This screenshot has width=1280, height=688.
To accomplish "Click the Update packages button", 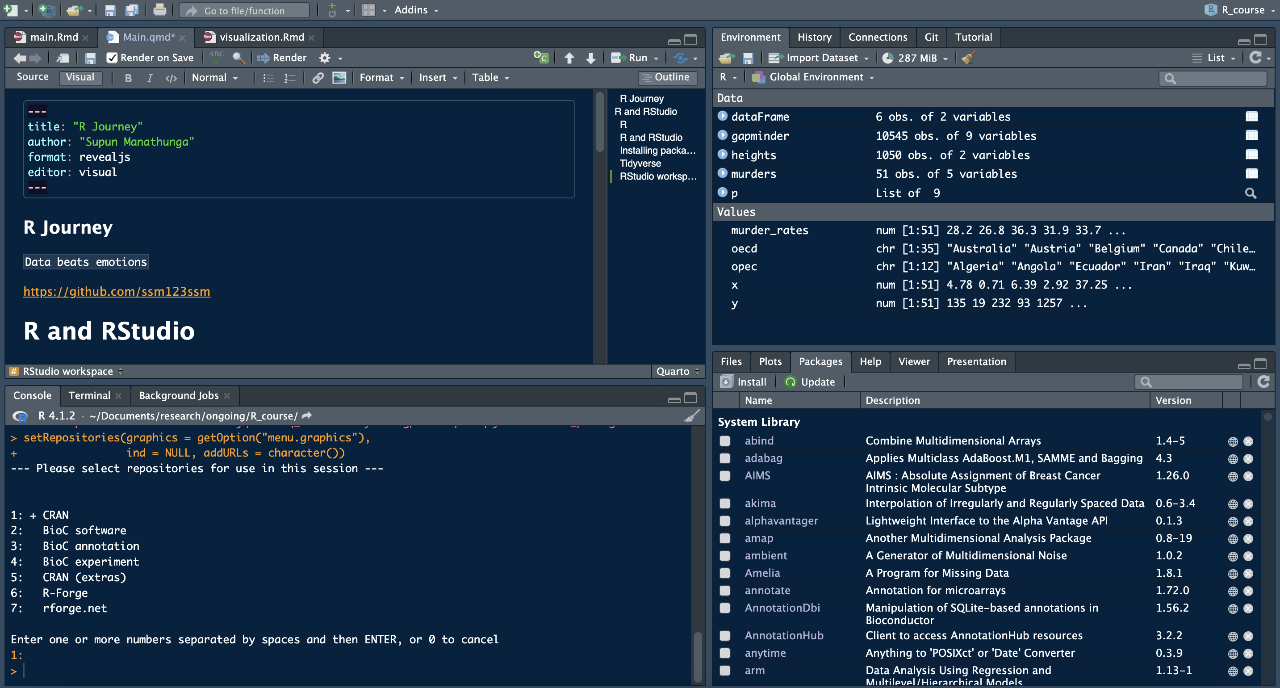I will (x=809, y=381).
